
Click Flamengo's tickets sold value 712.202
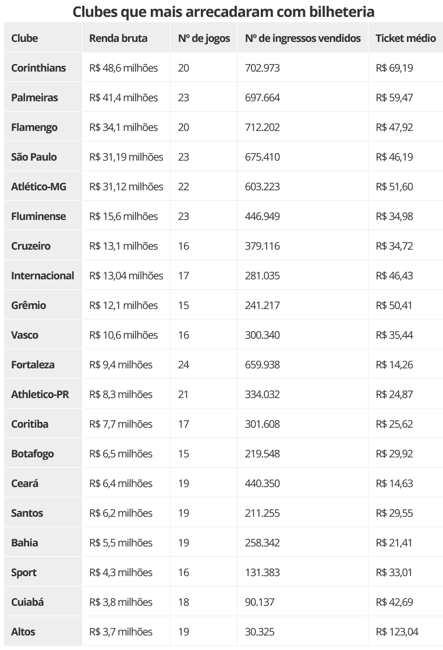pyautogui.click(x=263, y=127)
